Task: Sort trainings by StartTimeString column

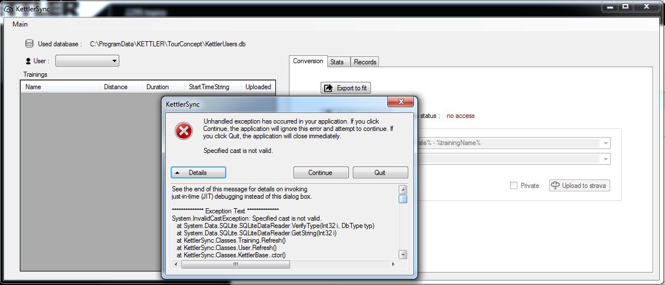Action: (213, 87)
